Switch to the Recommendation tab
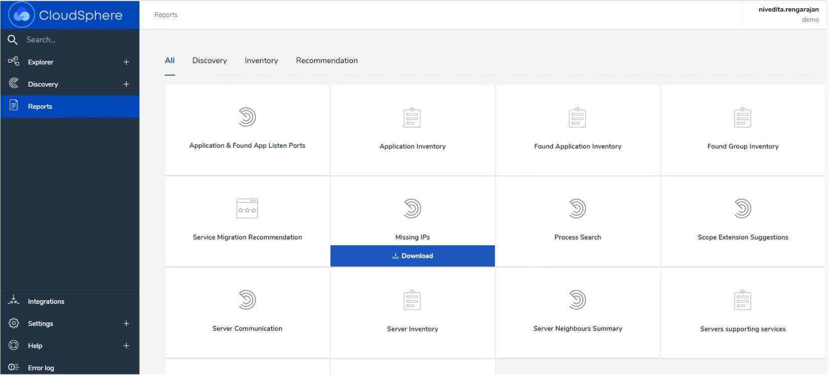Viewport: 829px width, 375px height. coord(327,61)
